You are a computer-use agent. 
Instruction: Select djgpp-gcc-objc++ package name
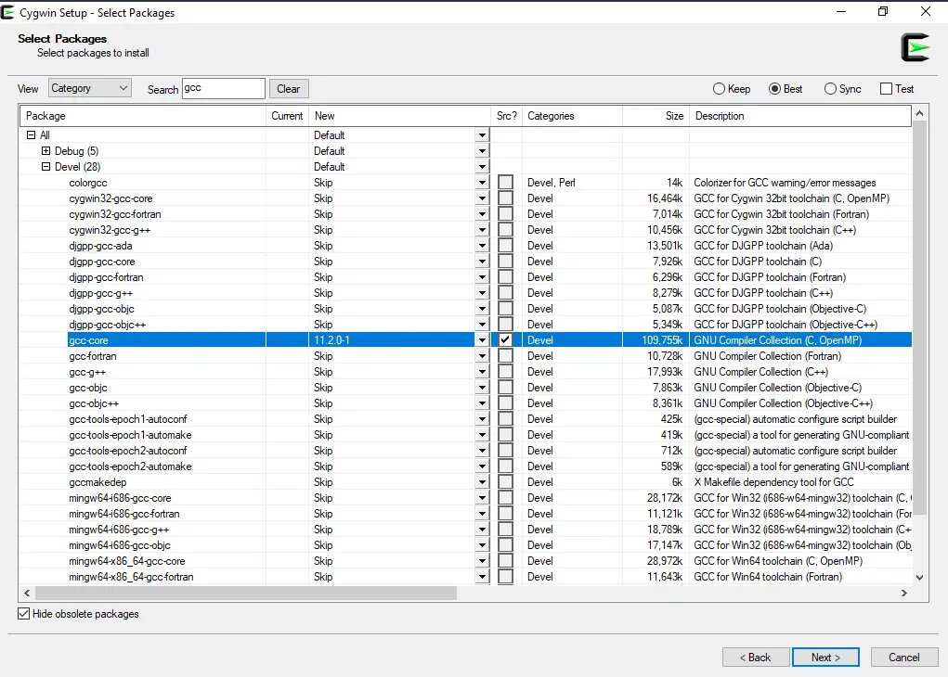tap(108, 325)
